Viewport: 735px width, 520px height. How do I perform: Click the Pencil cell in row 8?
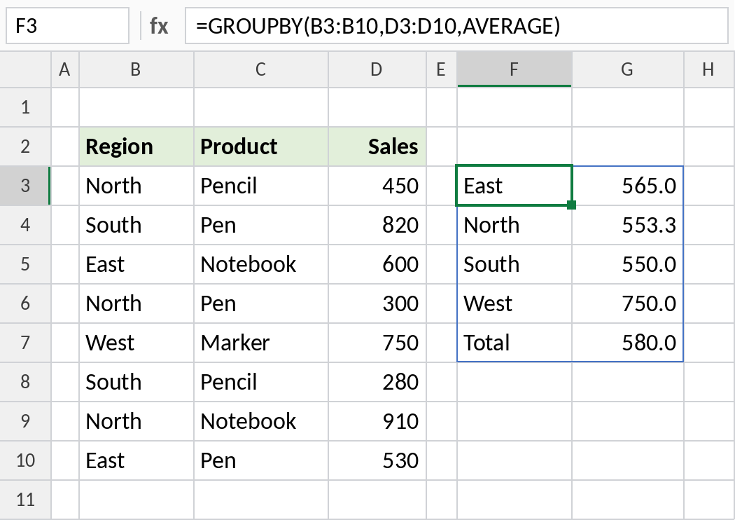point(261,382)
